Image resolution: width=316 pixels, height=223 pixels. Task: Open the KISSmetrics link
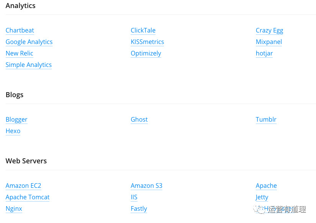(147, 42)
